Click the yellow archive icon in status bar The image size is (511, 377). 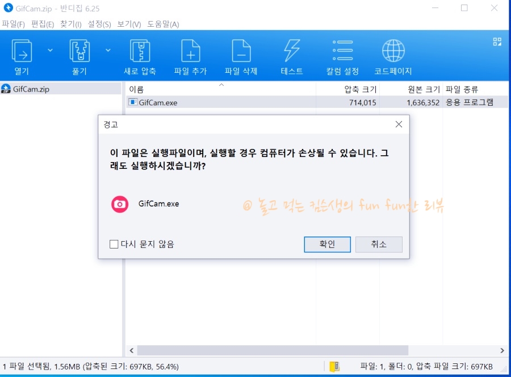click(x=334, y=367)
